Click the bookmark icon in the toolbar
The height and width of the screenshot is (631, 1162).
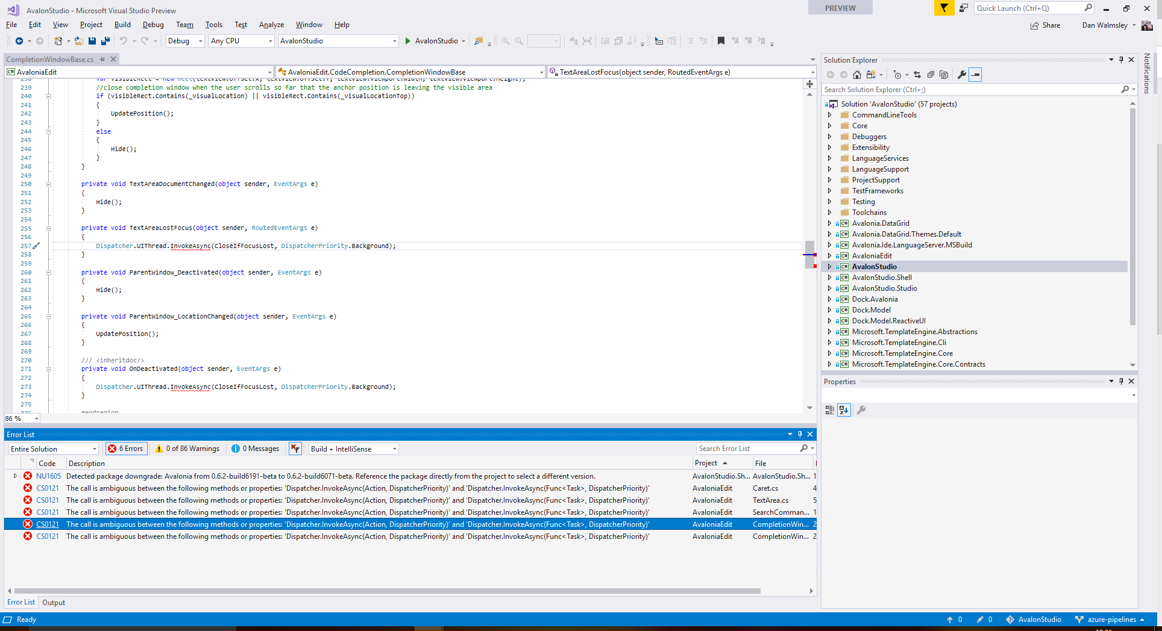(x=721, y=41)
